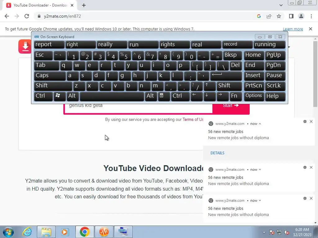Open the Windows Start menu

tap(8, 232)
